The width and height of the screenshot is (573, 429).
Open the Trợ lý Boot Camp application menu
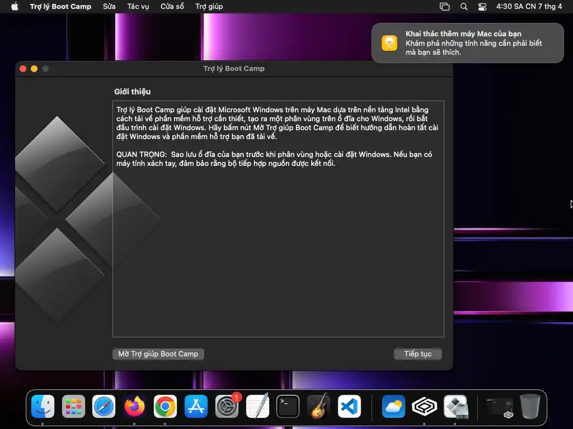(60, 7)
